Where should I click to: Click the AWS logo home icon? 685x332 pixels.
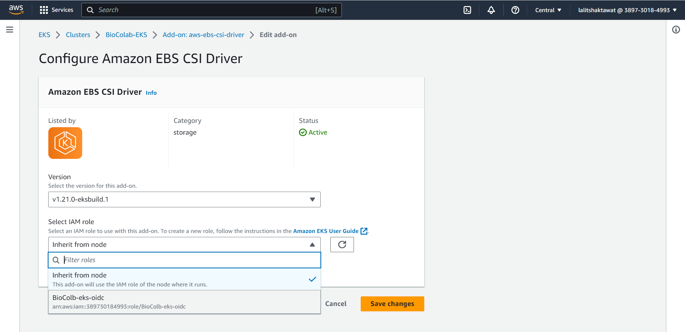16,10
